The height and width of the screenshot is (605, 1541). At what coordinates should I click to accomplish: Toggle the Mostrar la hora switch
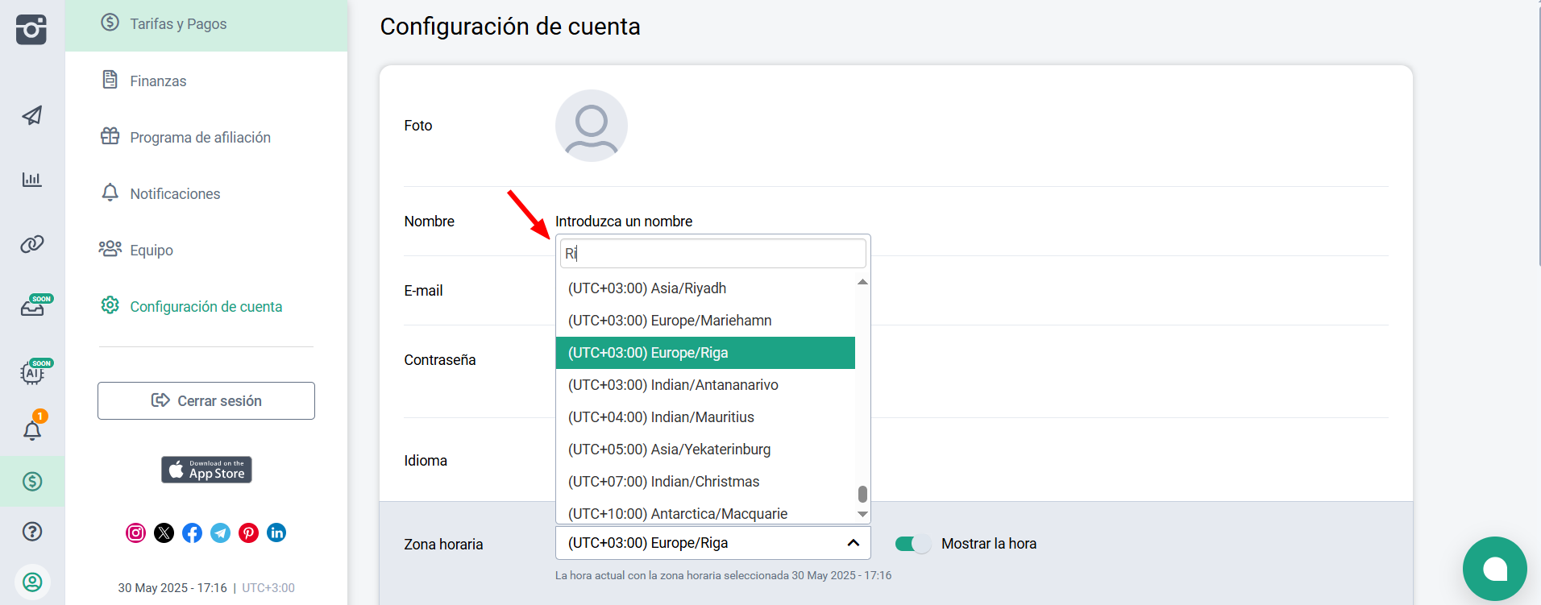click(x=912, y=544)
